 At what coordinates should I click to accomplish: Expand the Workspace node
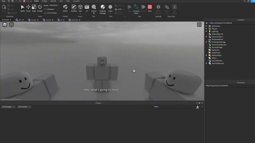click(206, 26)
